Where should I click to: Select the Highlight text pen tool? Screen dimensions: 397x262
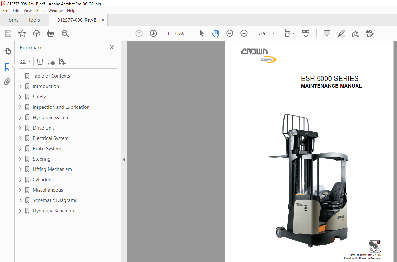(341, 33)
